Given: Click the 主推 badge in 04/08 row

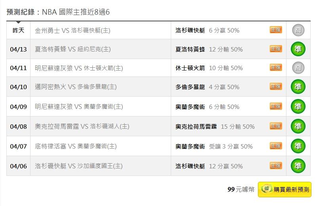Looking at the screenshot, I should 276,126.
